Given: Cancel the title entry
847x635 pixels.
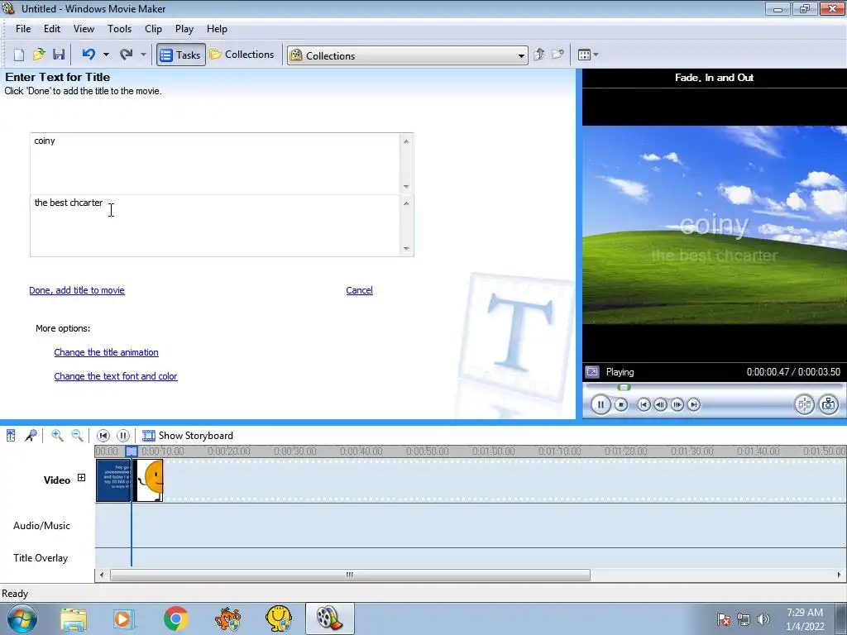Looking at the screenshot, I should pyautogui.click(x=359, y=290).
